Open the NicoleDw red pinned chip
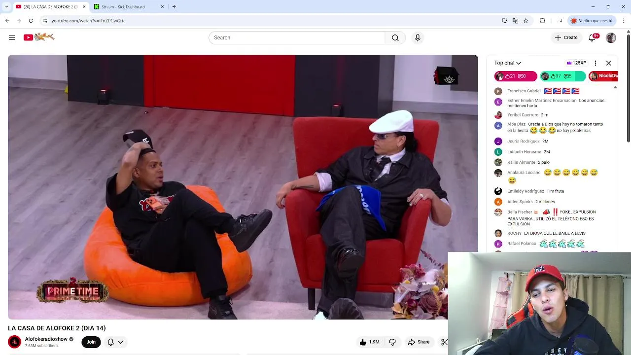The image size is (631, 355). pos(603,76)
